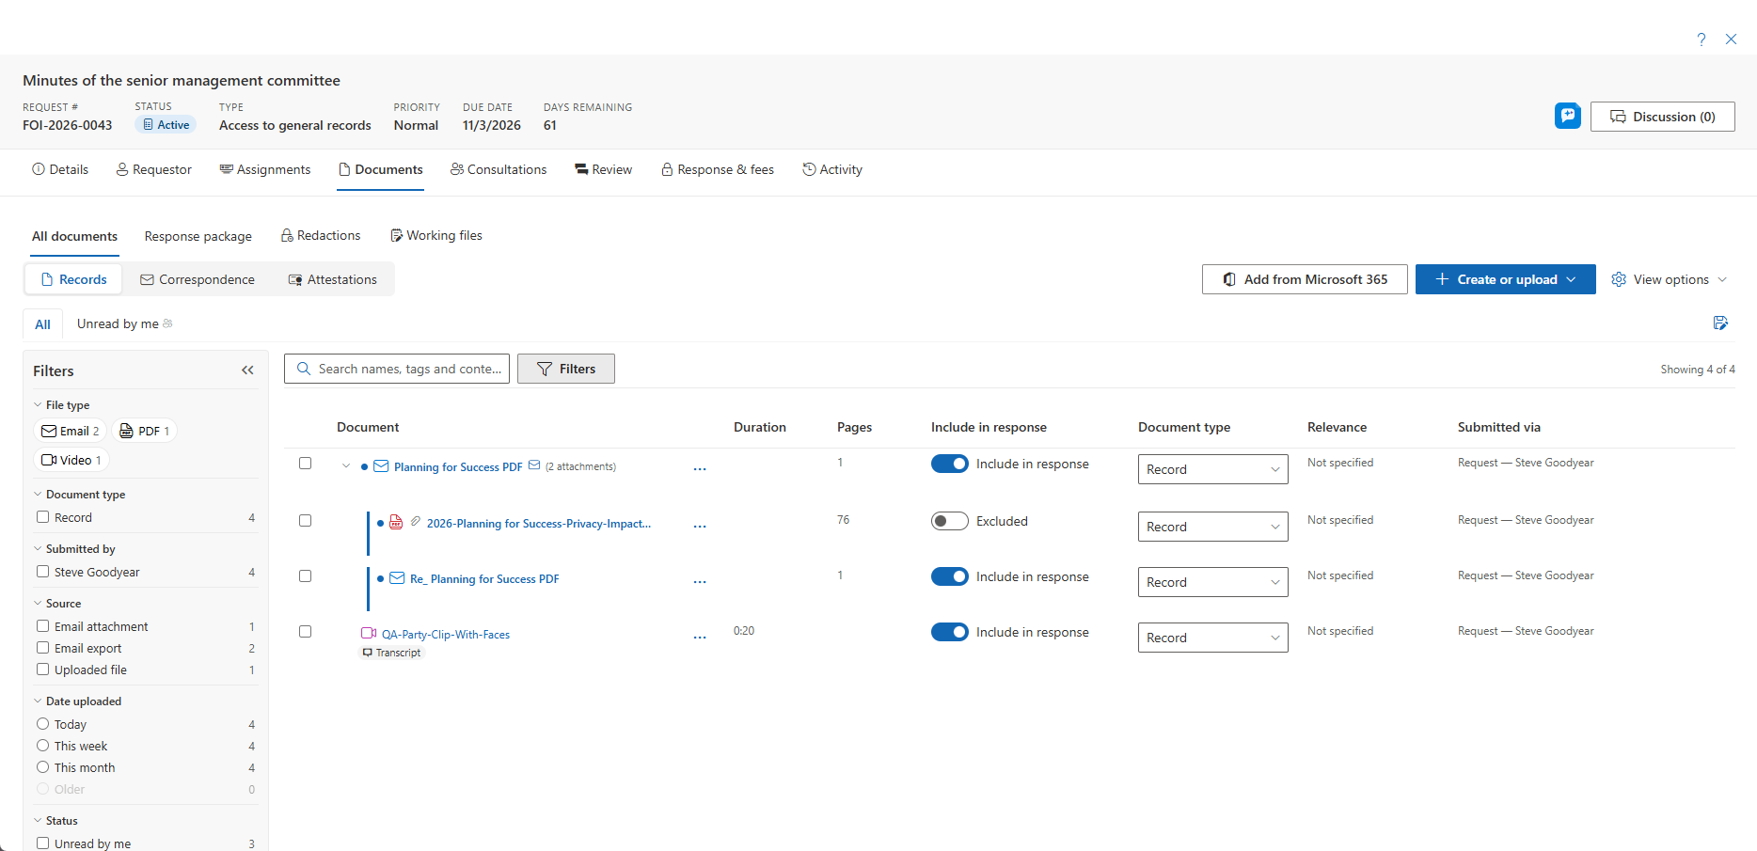This screenshot has height=851, width=1757.
Task: Open more options for QA-Party-Clip-With-Faces
Action: pos(700,637)
